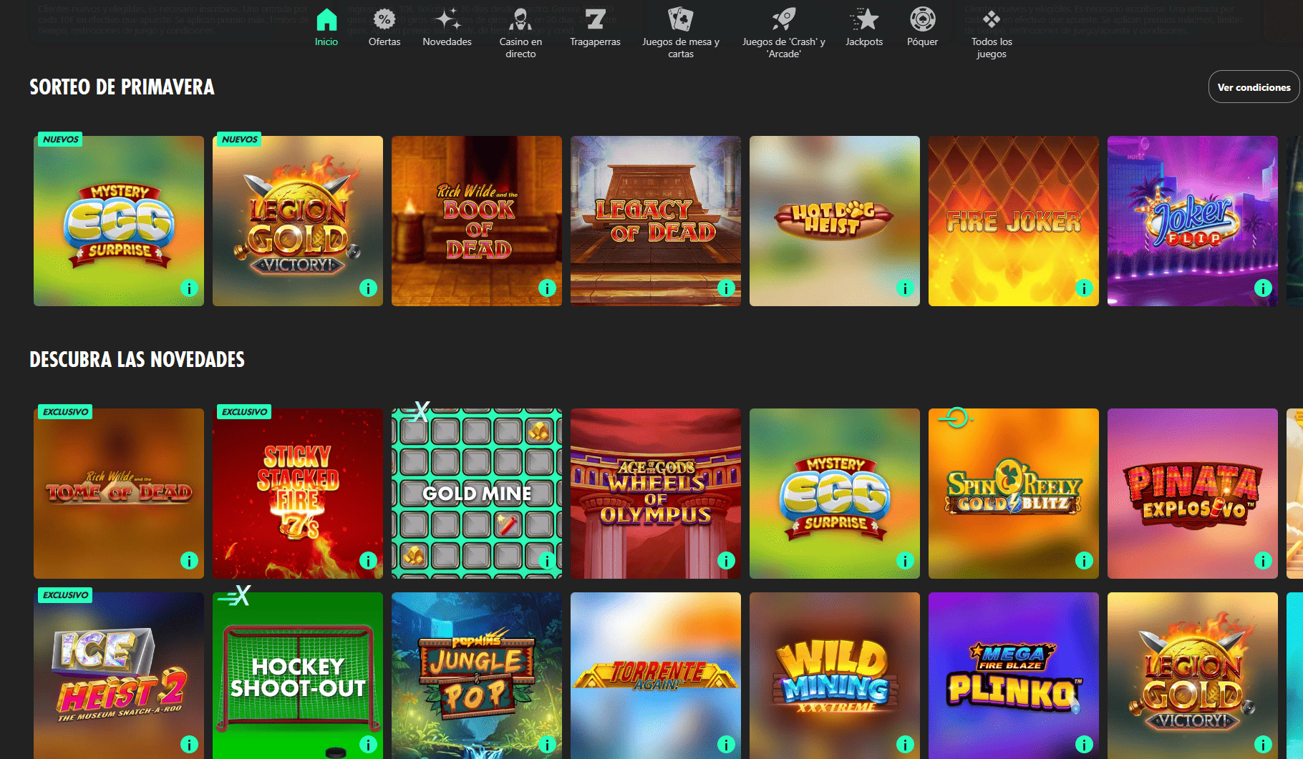
Task: Open the Inicio home icon
Action: point(326,19)
